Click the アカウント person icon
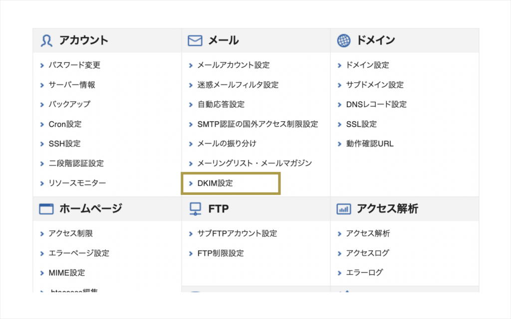The image size is (511, 319). click(x=46, y=41)
